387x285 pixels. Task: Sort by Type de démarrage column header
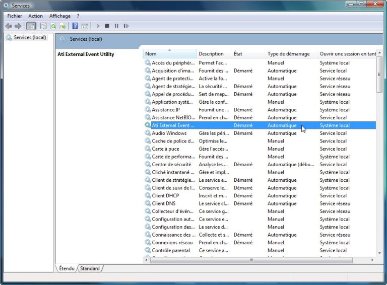pos(291,54)
